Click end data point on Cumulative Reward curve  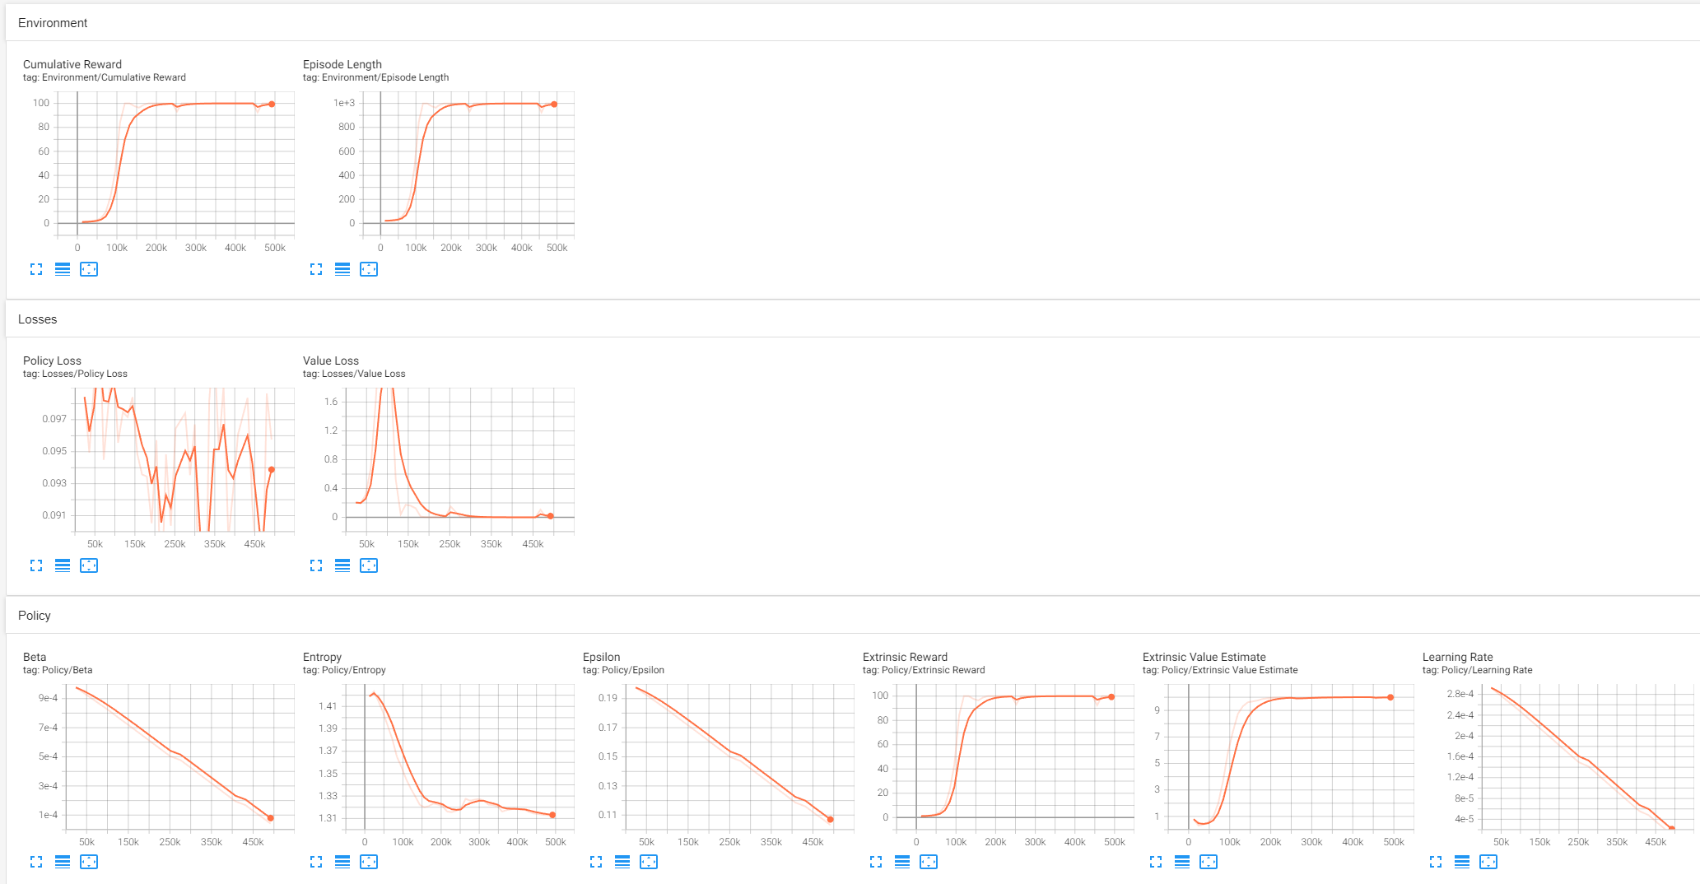coord(272,105)
